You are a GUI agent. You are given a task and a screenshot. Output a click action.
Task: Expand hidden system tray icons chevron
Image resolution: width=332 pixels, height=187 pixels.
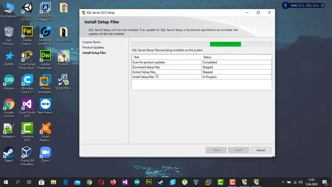point(283,182)
